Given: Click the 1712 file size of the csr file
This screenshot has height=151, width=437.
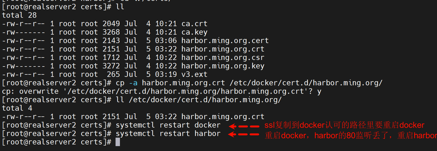Looking at the screenshot, I should coord(111,58).
